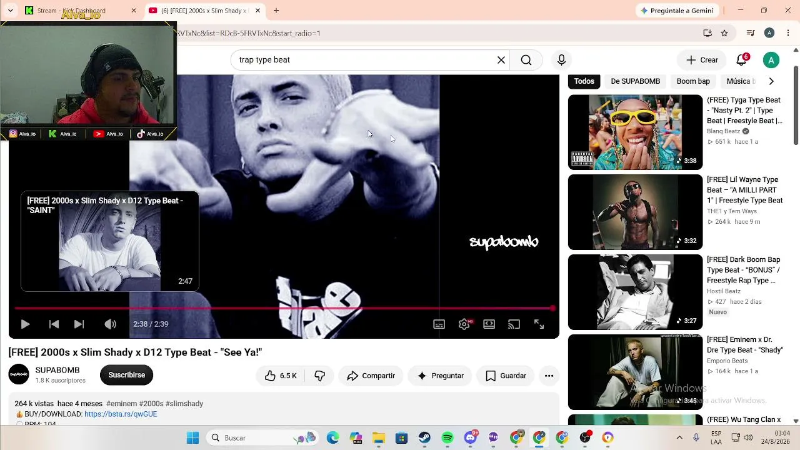Open the Lil Wayne Type Beat thumbnail
The image size is (800, 450).
(x=635, y=212)
